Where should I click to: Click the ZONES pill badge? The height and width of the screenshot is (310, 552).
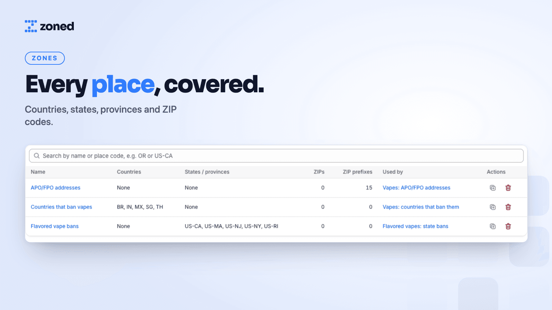[45, 58]
